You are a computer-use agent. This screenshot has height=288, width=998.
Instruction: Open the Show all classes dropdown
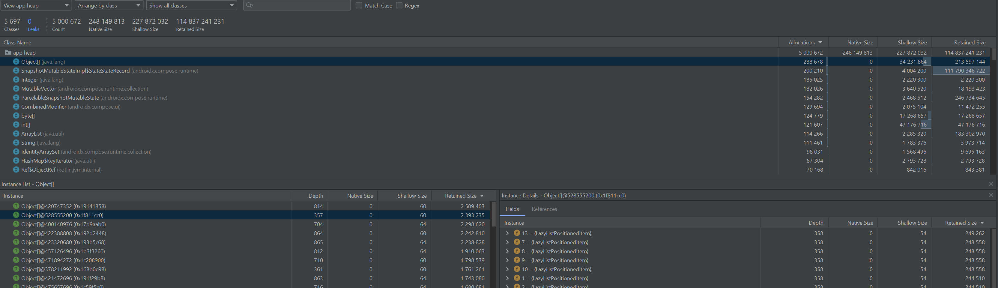pos(191,5)
